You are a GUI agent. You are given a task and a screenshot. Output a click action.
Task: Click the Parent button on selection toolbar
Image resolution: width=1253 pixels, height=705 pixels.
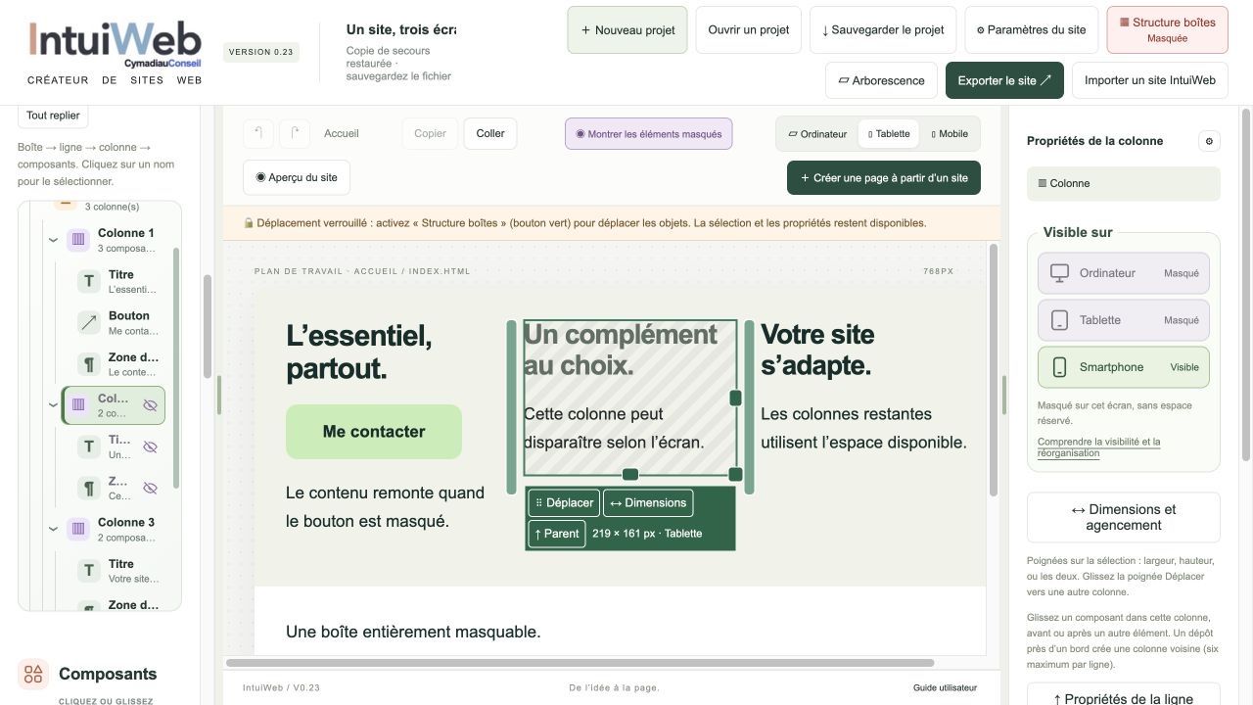click(557, 534)
